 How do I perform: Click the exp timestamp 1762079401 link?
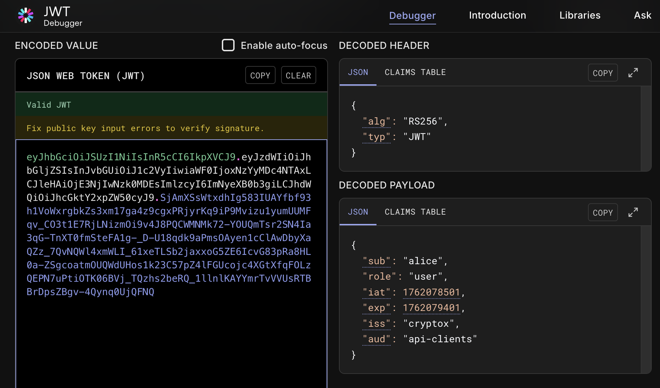point(431,308)
